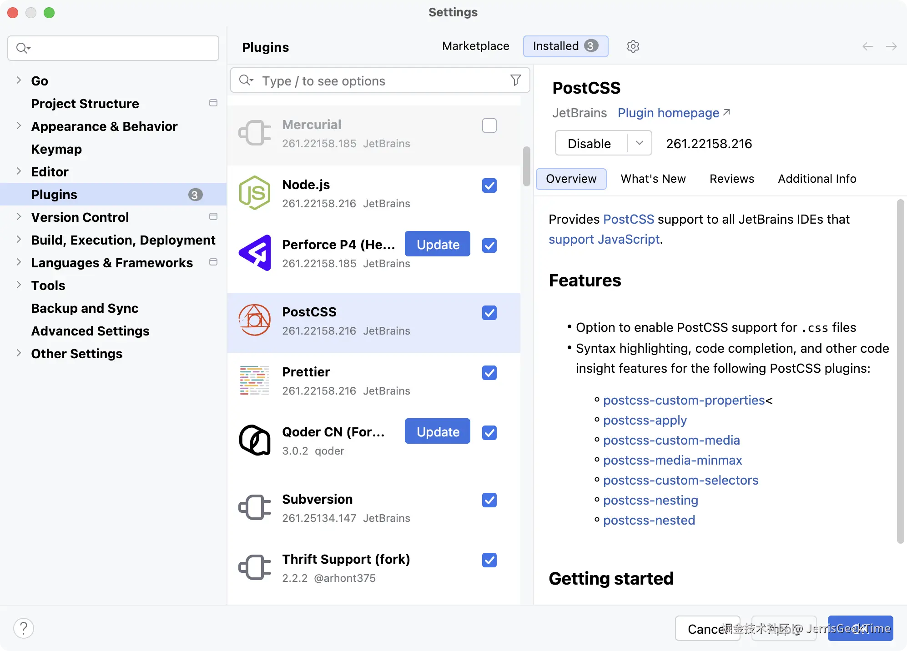This screenshot has width=907, height=651.
Task: Expand the Tools settings node
Action: coord(19,285)
